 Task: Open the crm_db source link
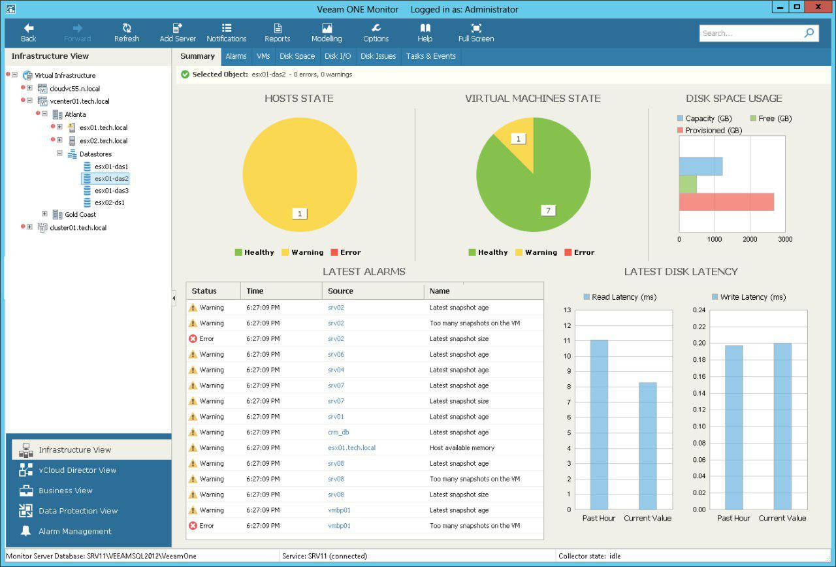[x=338, y=432]
